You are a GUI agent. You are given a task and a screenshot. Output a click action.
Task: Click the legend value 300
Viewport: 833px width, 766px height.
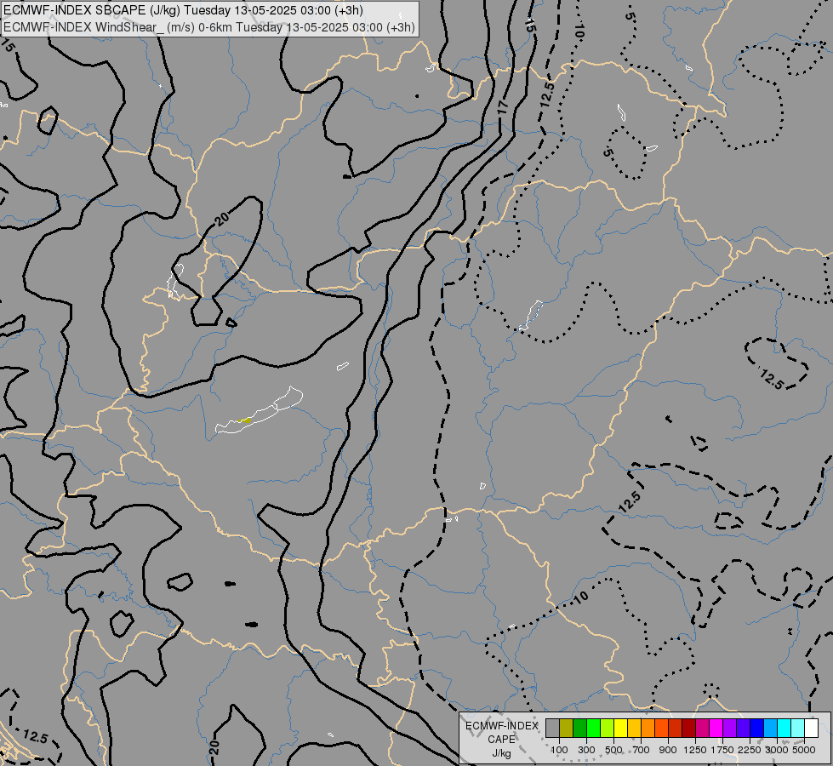586,750
